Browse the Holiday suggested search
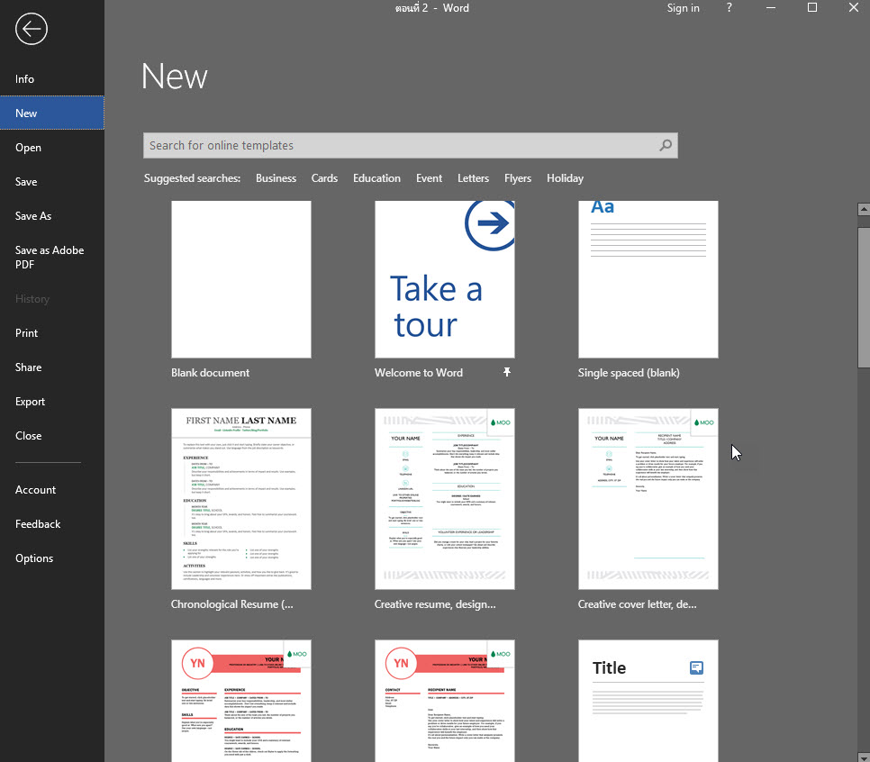870x762 pixels. (x=565, y=178)
